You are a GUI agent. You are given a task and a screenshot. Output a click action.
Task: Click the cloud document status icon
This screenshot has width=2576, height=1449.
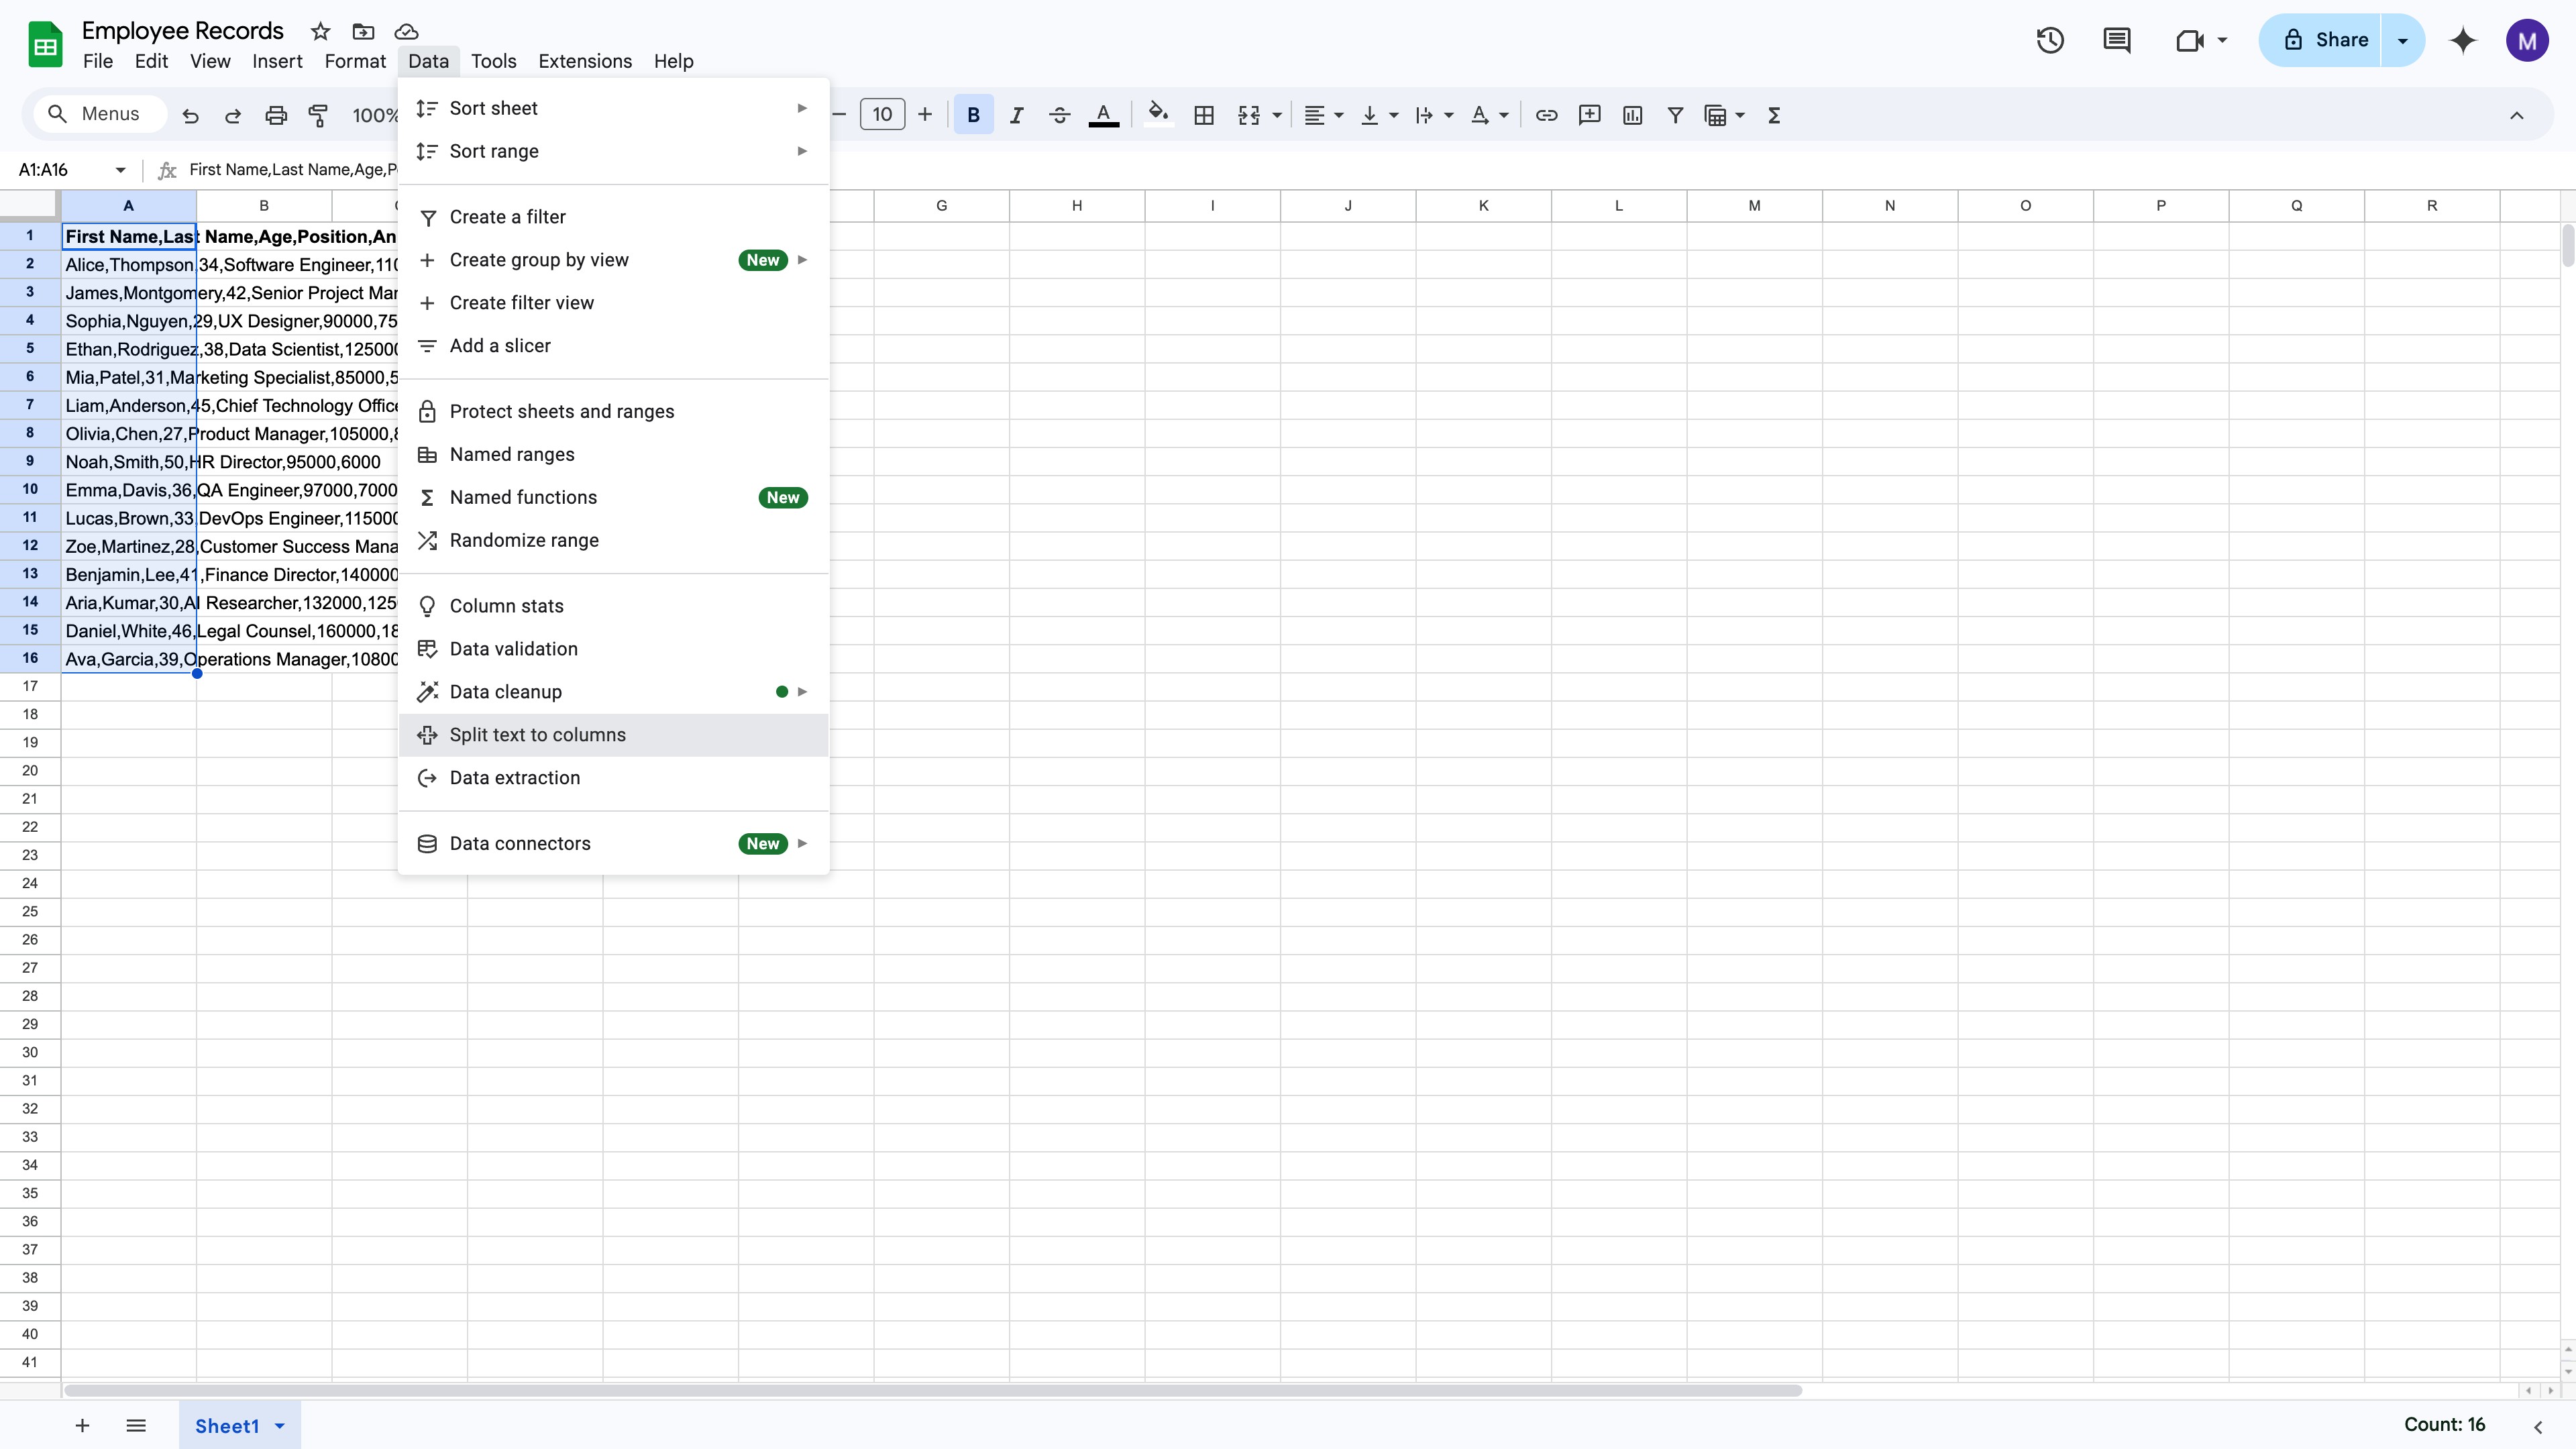406,31
